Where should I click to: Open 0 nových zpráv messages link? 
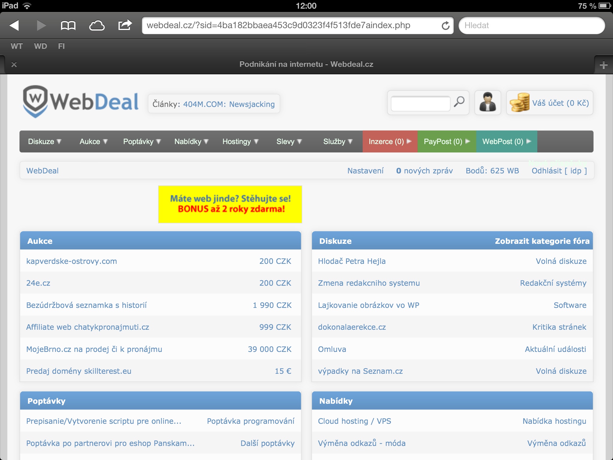(424, 171)
